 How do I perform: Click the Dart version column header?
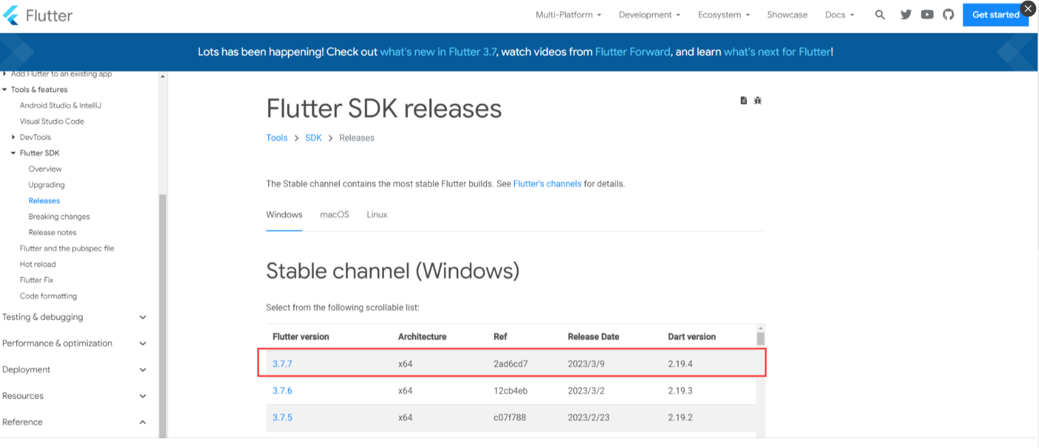(692, 337)
